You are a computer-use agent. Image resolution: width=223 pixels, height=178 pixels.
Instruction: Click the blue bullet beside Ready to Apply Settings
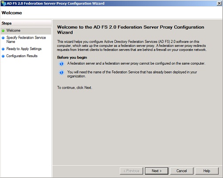pos(3,49)
